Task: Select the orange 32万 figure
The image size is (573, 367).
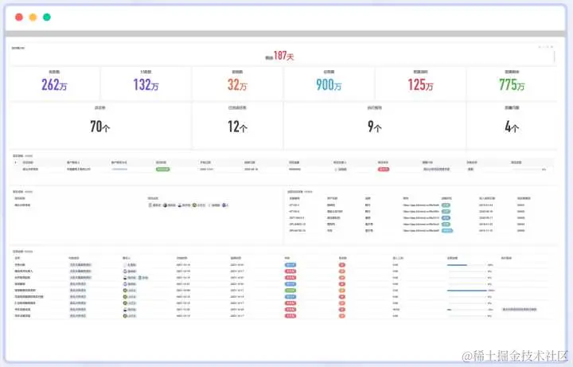Action: tap(237, 85)
